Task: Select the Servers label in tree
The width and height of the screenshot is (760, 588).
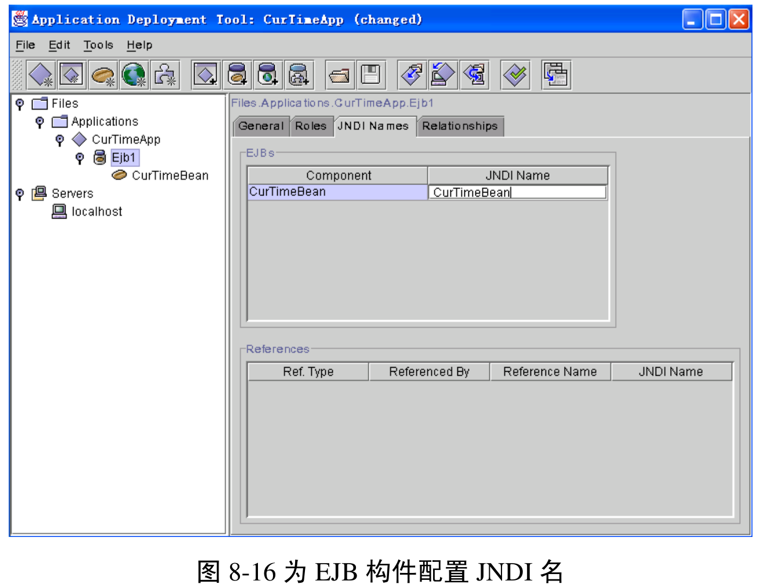Action: click(x=72, y=194)
